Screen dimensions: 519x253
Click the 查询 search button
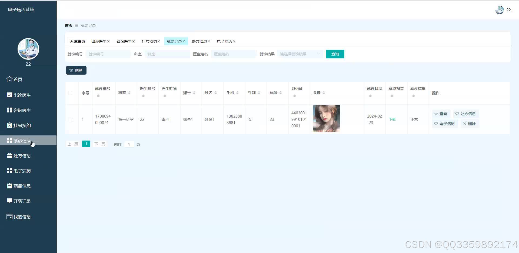335,54
